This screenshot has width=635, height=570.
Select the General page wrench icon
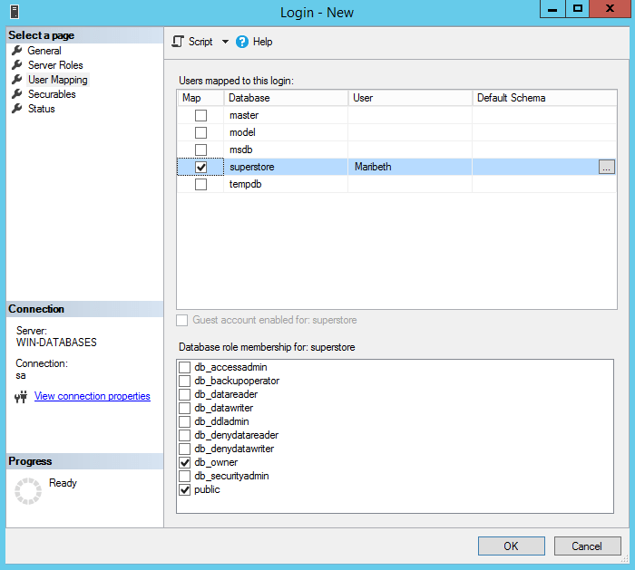pos(16,51)
